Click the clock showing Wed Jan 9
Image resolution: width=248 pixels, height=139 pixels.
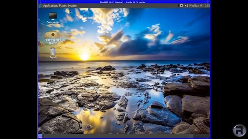199,6
